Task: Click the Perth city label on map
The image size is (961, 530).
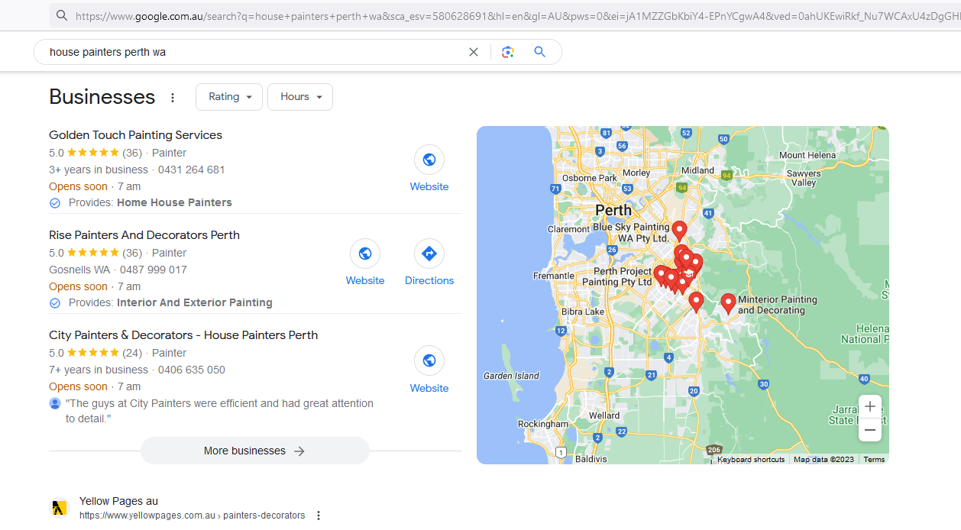Action: [613, 210]
